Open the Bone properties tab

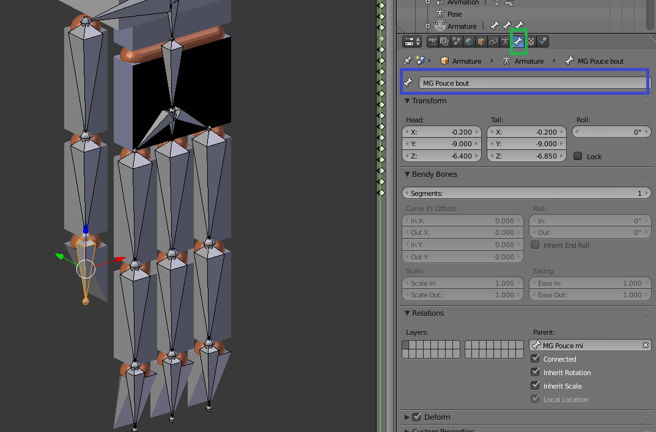pos(518,42)
